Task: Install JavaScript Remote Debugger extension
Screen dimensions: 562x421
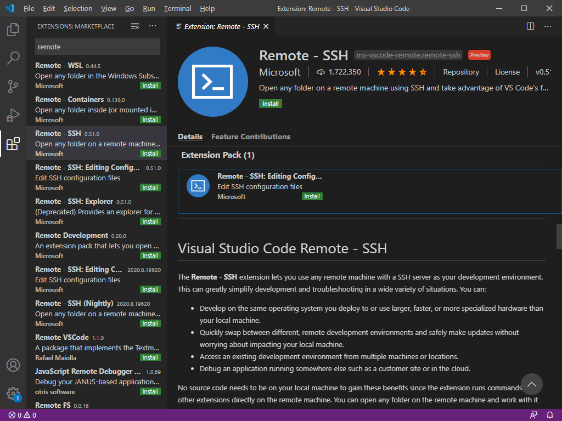Action: 150,391
